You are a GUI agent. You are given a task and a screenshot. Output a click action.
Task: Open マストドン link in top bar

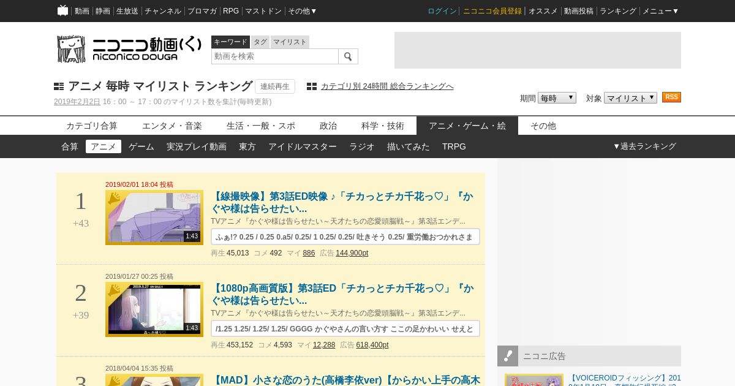263,11
